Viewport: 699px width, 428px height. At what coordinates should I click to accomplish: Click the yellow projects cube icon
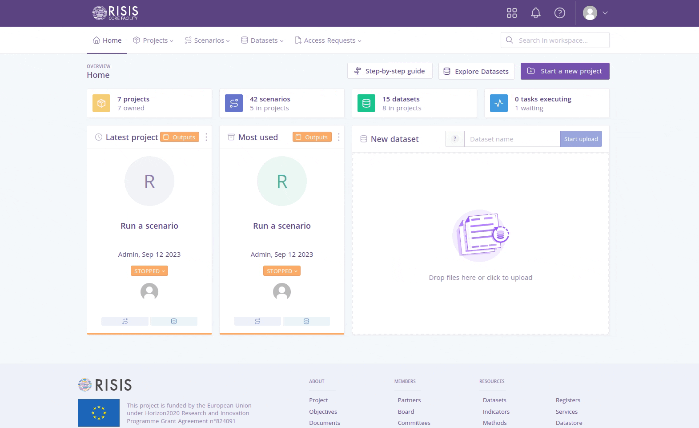[x=101, y=103]
